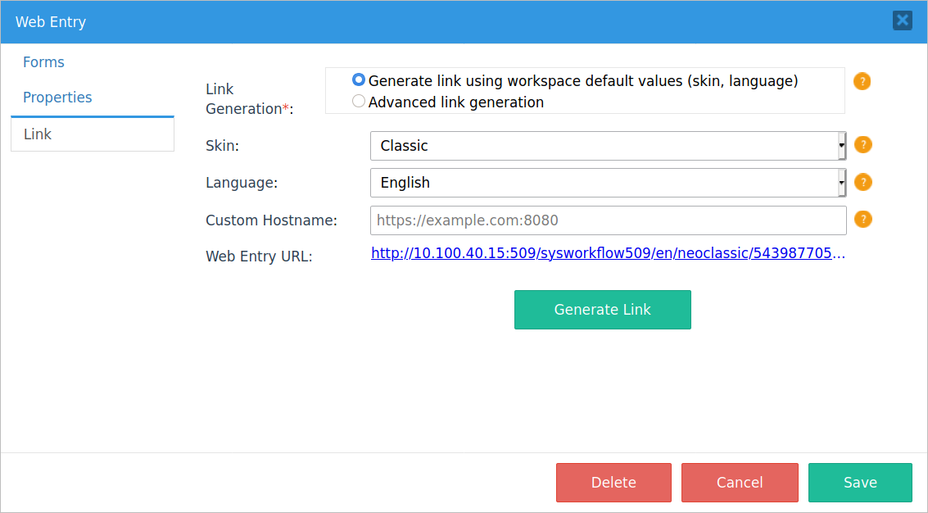Save the Web Entry settings

tap(860, 483)
